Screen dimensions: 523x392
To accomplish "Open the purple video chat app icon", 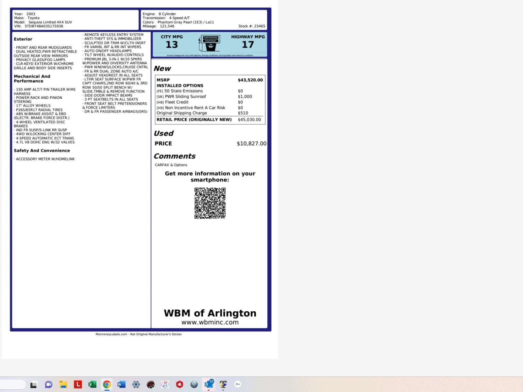I will click(x=49, y=384).
